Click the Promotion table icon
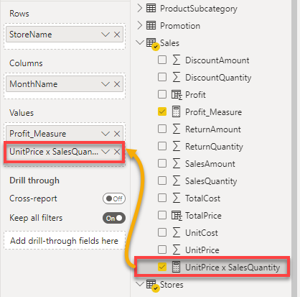This screenshot has width=300, height=297. click(x=151, y=25)
